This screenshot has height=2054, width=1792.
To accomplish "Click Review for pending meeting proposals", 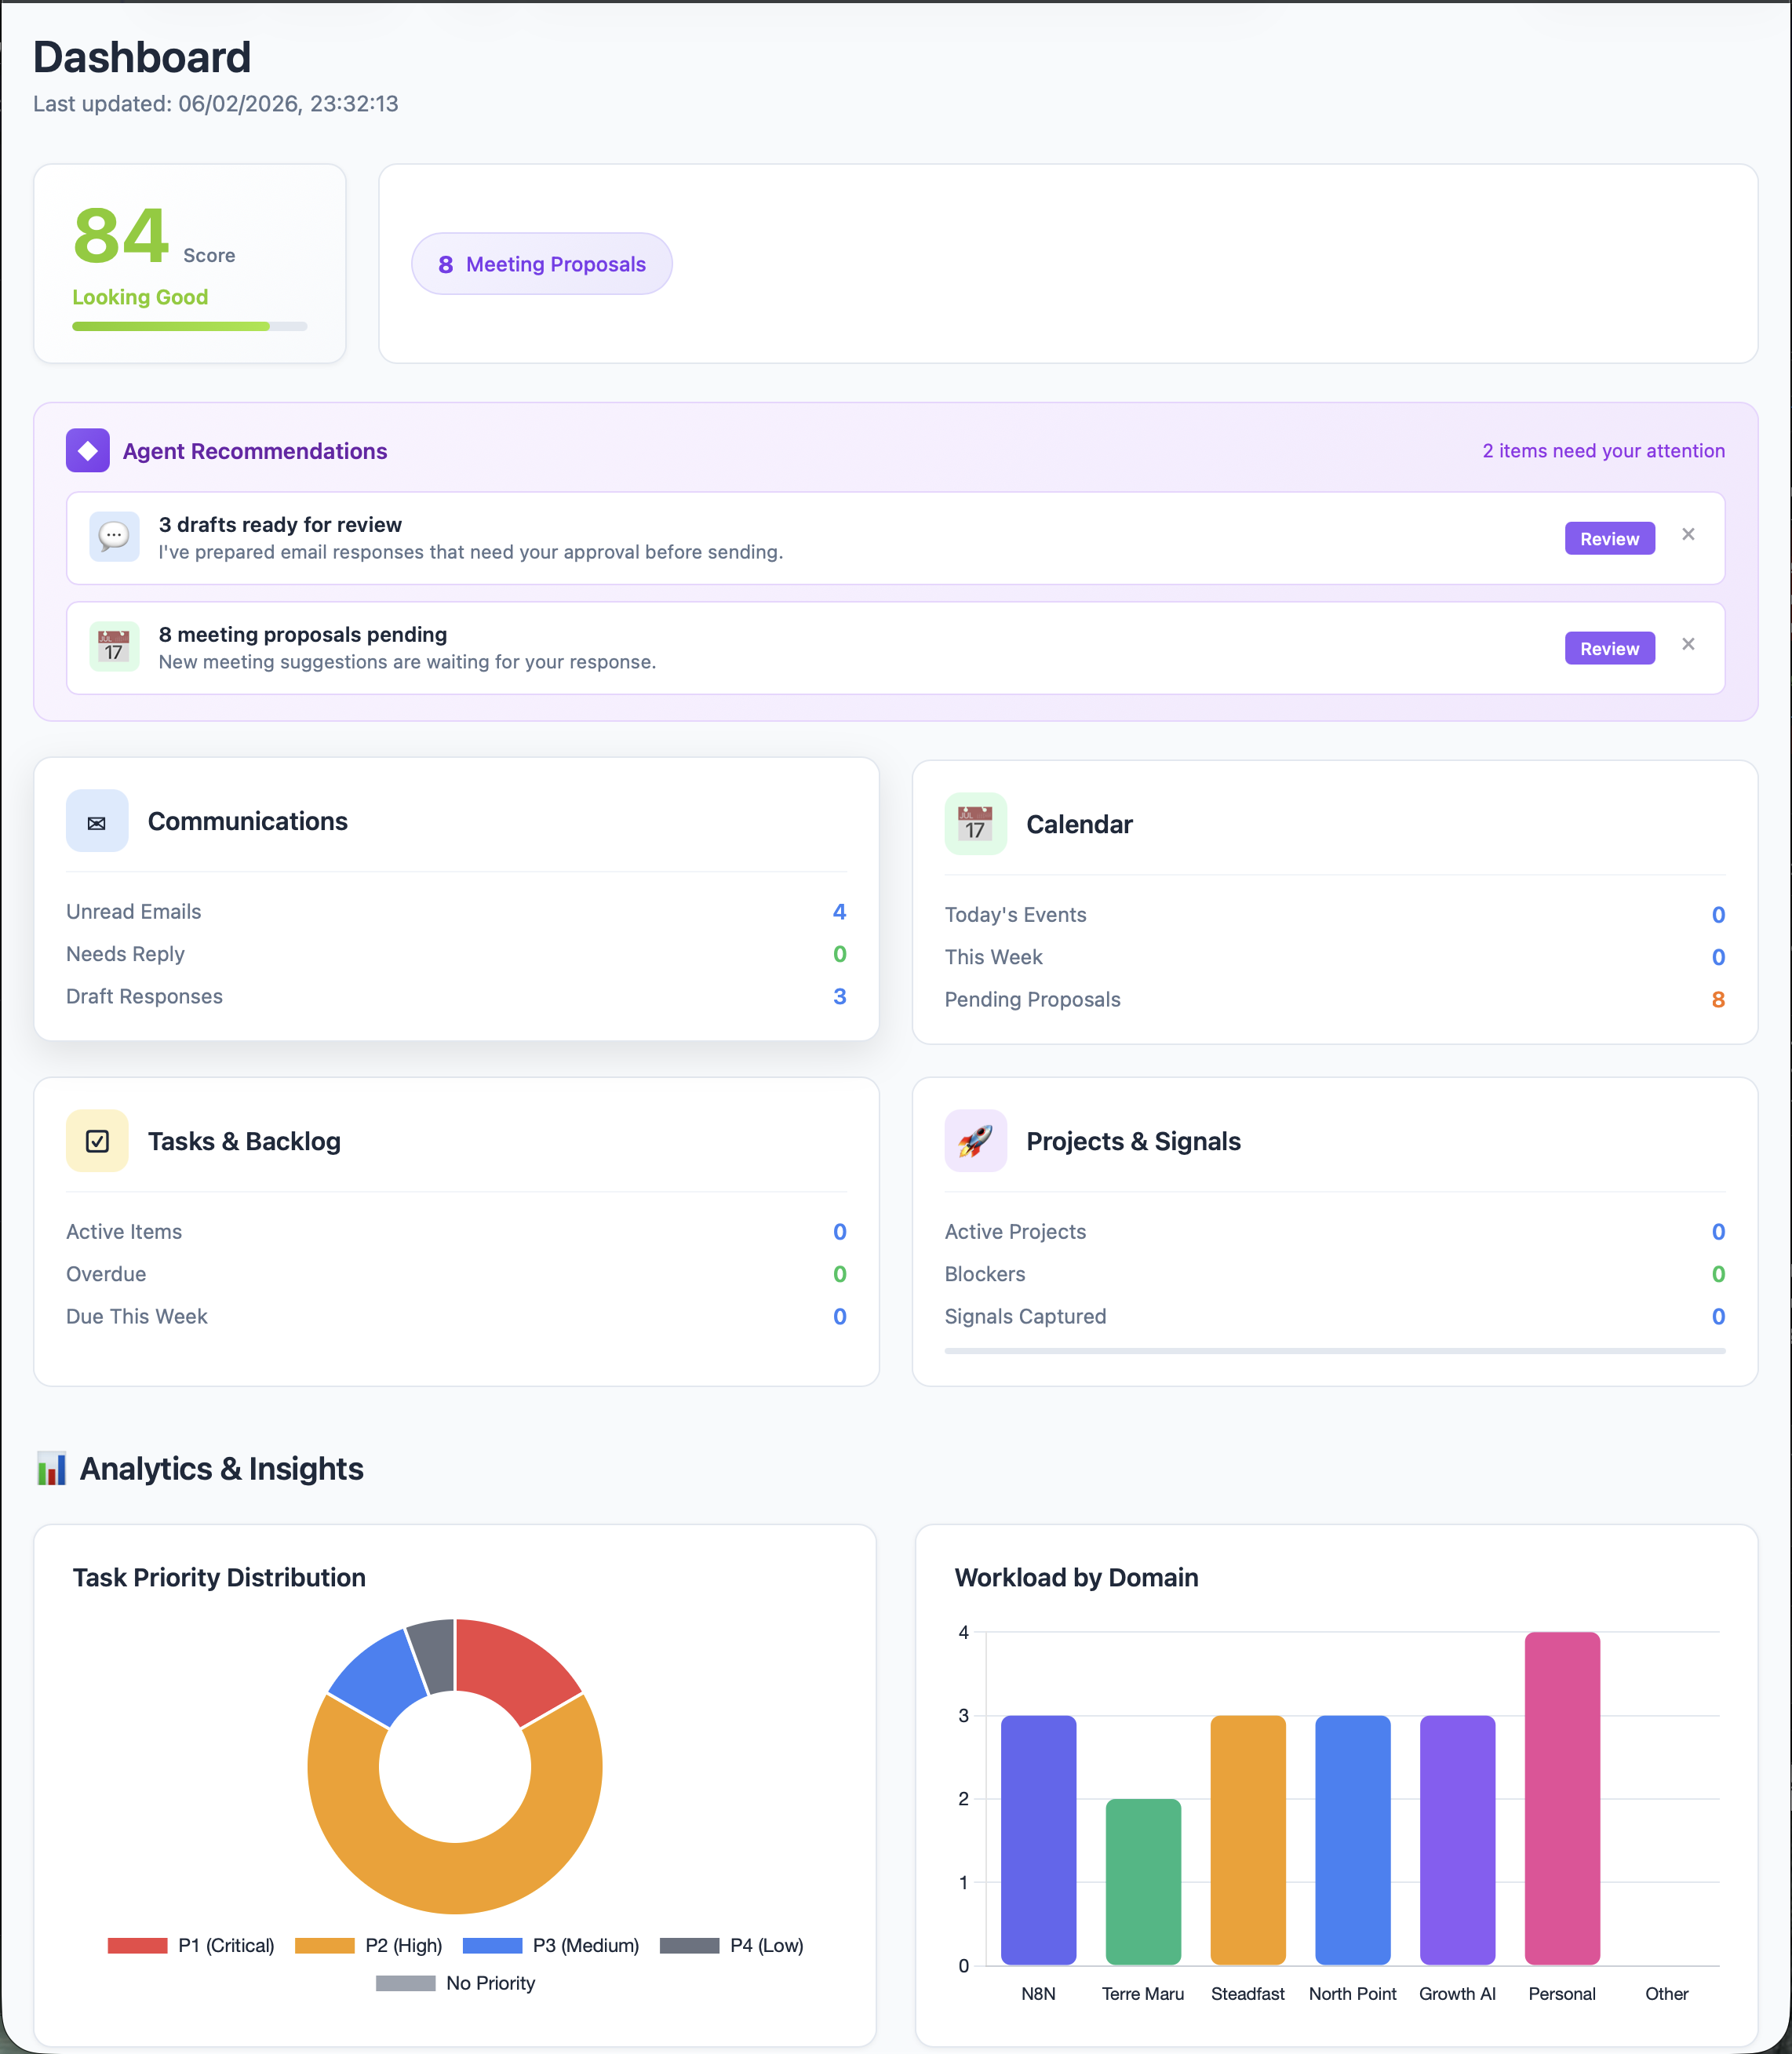I will point(1609,647).
